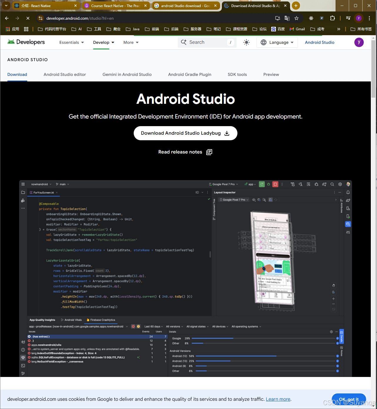This screenshot has width=377, height=409.
Task: Open Gemini in Android Studio tab
Action: [127, 74]
